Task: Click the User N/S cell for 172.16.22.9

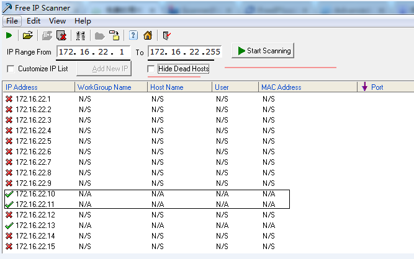Action: [x=222, y=183]
